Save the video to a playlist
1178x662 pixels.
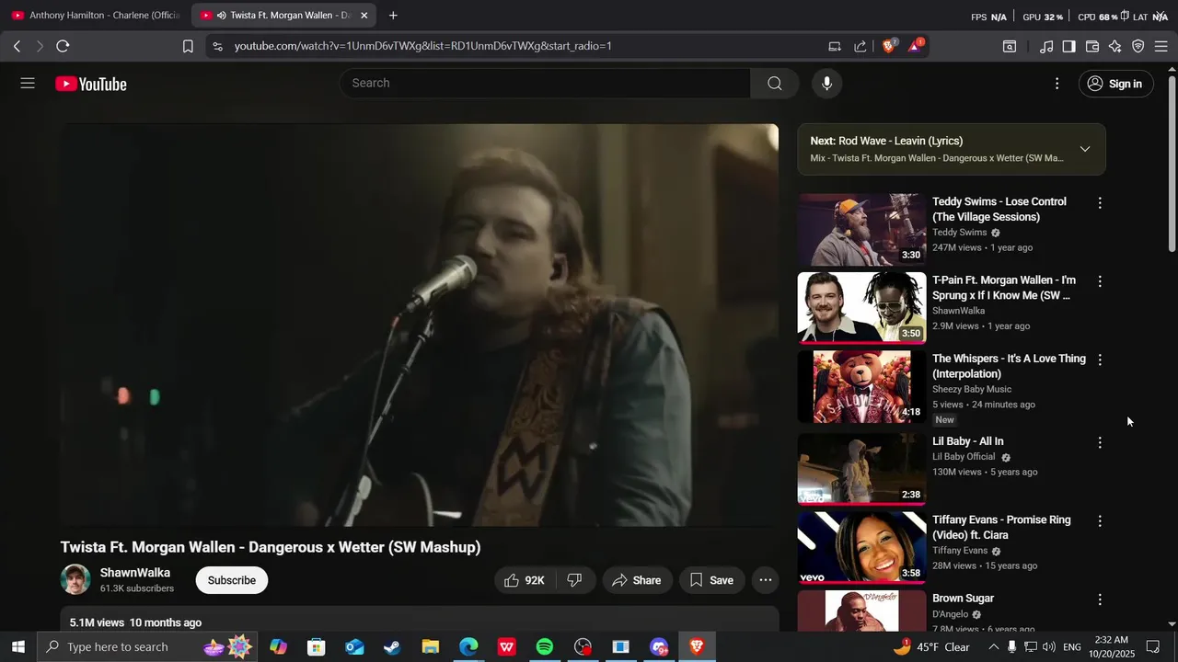coord(711,580)
